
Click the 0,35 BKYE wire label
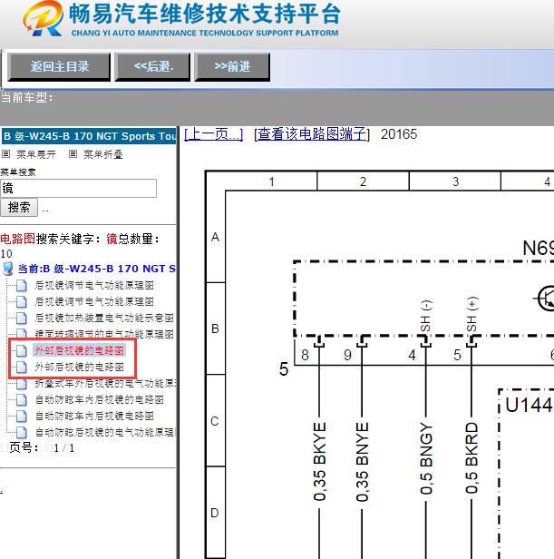[x=319, y=461]
